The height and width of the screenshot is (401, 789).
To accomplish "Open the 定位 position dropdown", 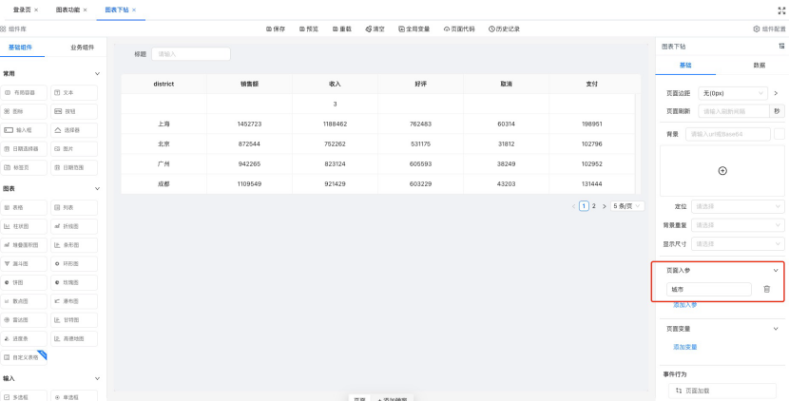I will pyautogui.click(x=738, y=206).
